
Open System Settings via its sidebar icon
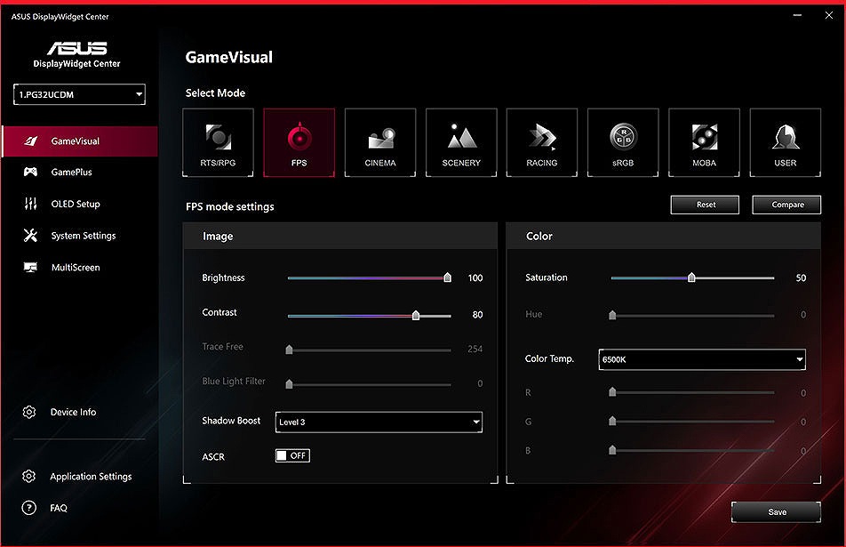click(x=80, y=236)
